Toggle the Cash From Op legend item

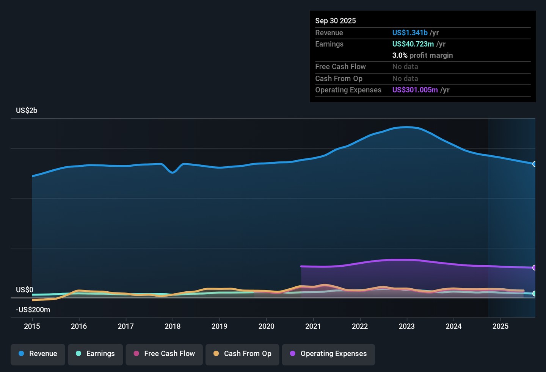pyautogui.click(x=242, y=354)
